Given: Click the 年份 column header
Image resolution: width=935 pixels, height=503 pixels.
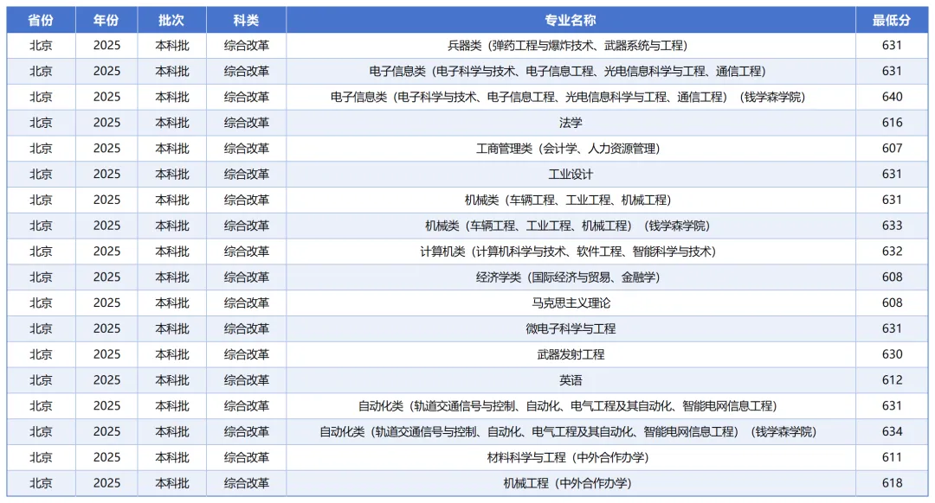Looking at the screenshot, I should [106, 20].
